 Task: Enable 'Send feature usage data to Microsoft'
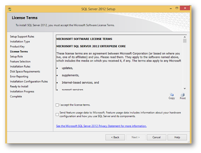[57, 114]
